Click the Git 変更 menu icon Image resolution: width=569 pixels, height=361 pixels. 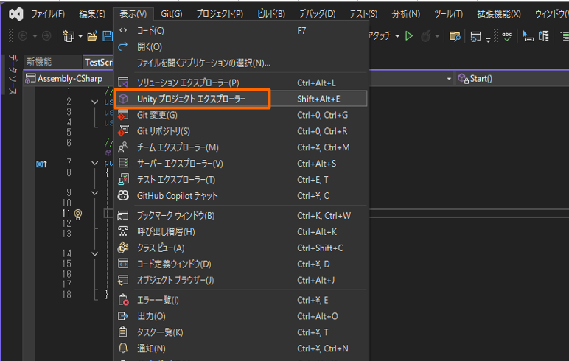124,115
